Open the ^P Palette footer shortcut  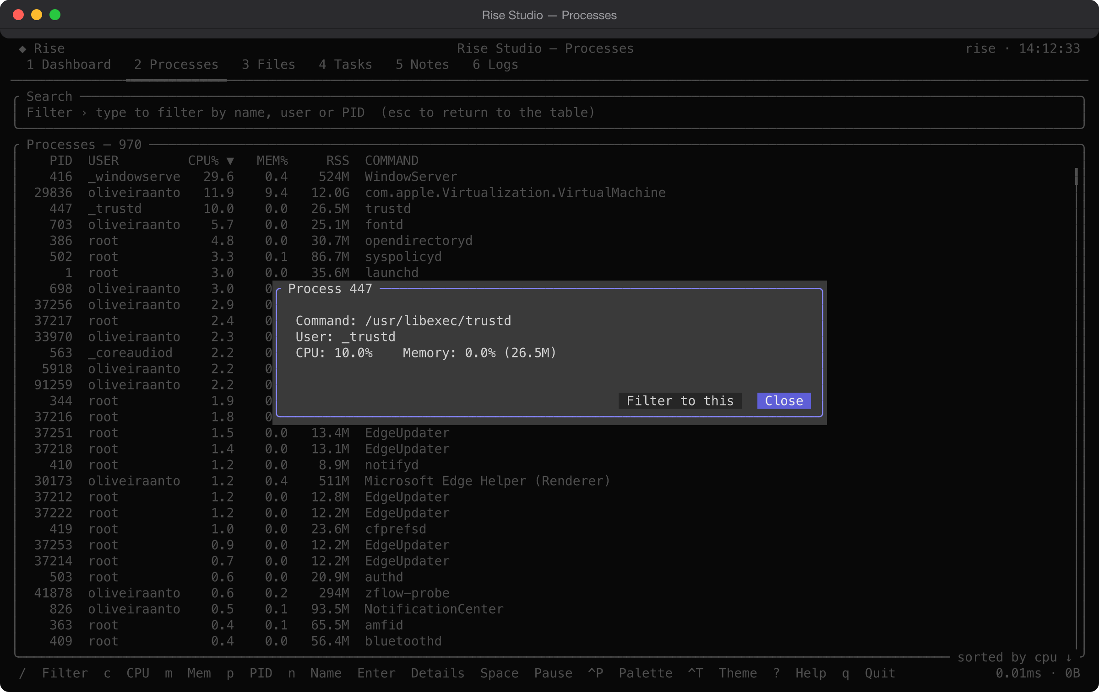click(630, 673)
